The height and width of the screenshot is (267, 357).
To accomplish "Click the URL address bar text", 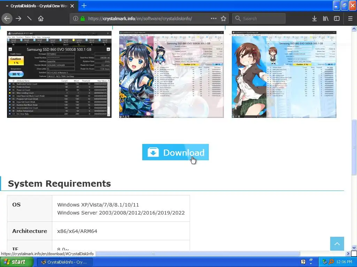I will 140,18.
